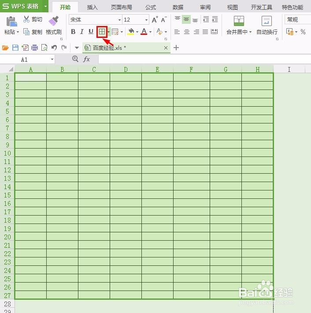
Task: Click the currency format icon
Action: point(290,32)
